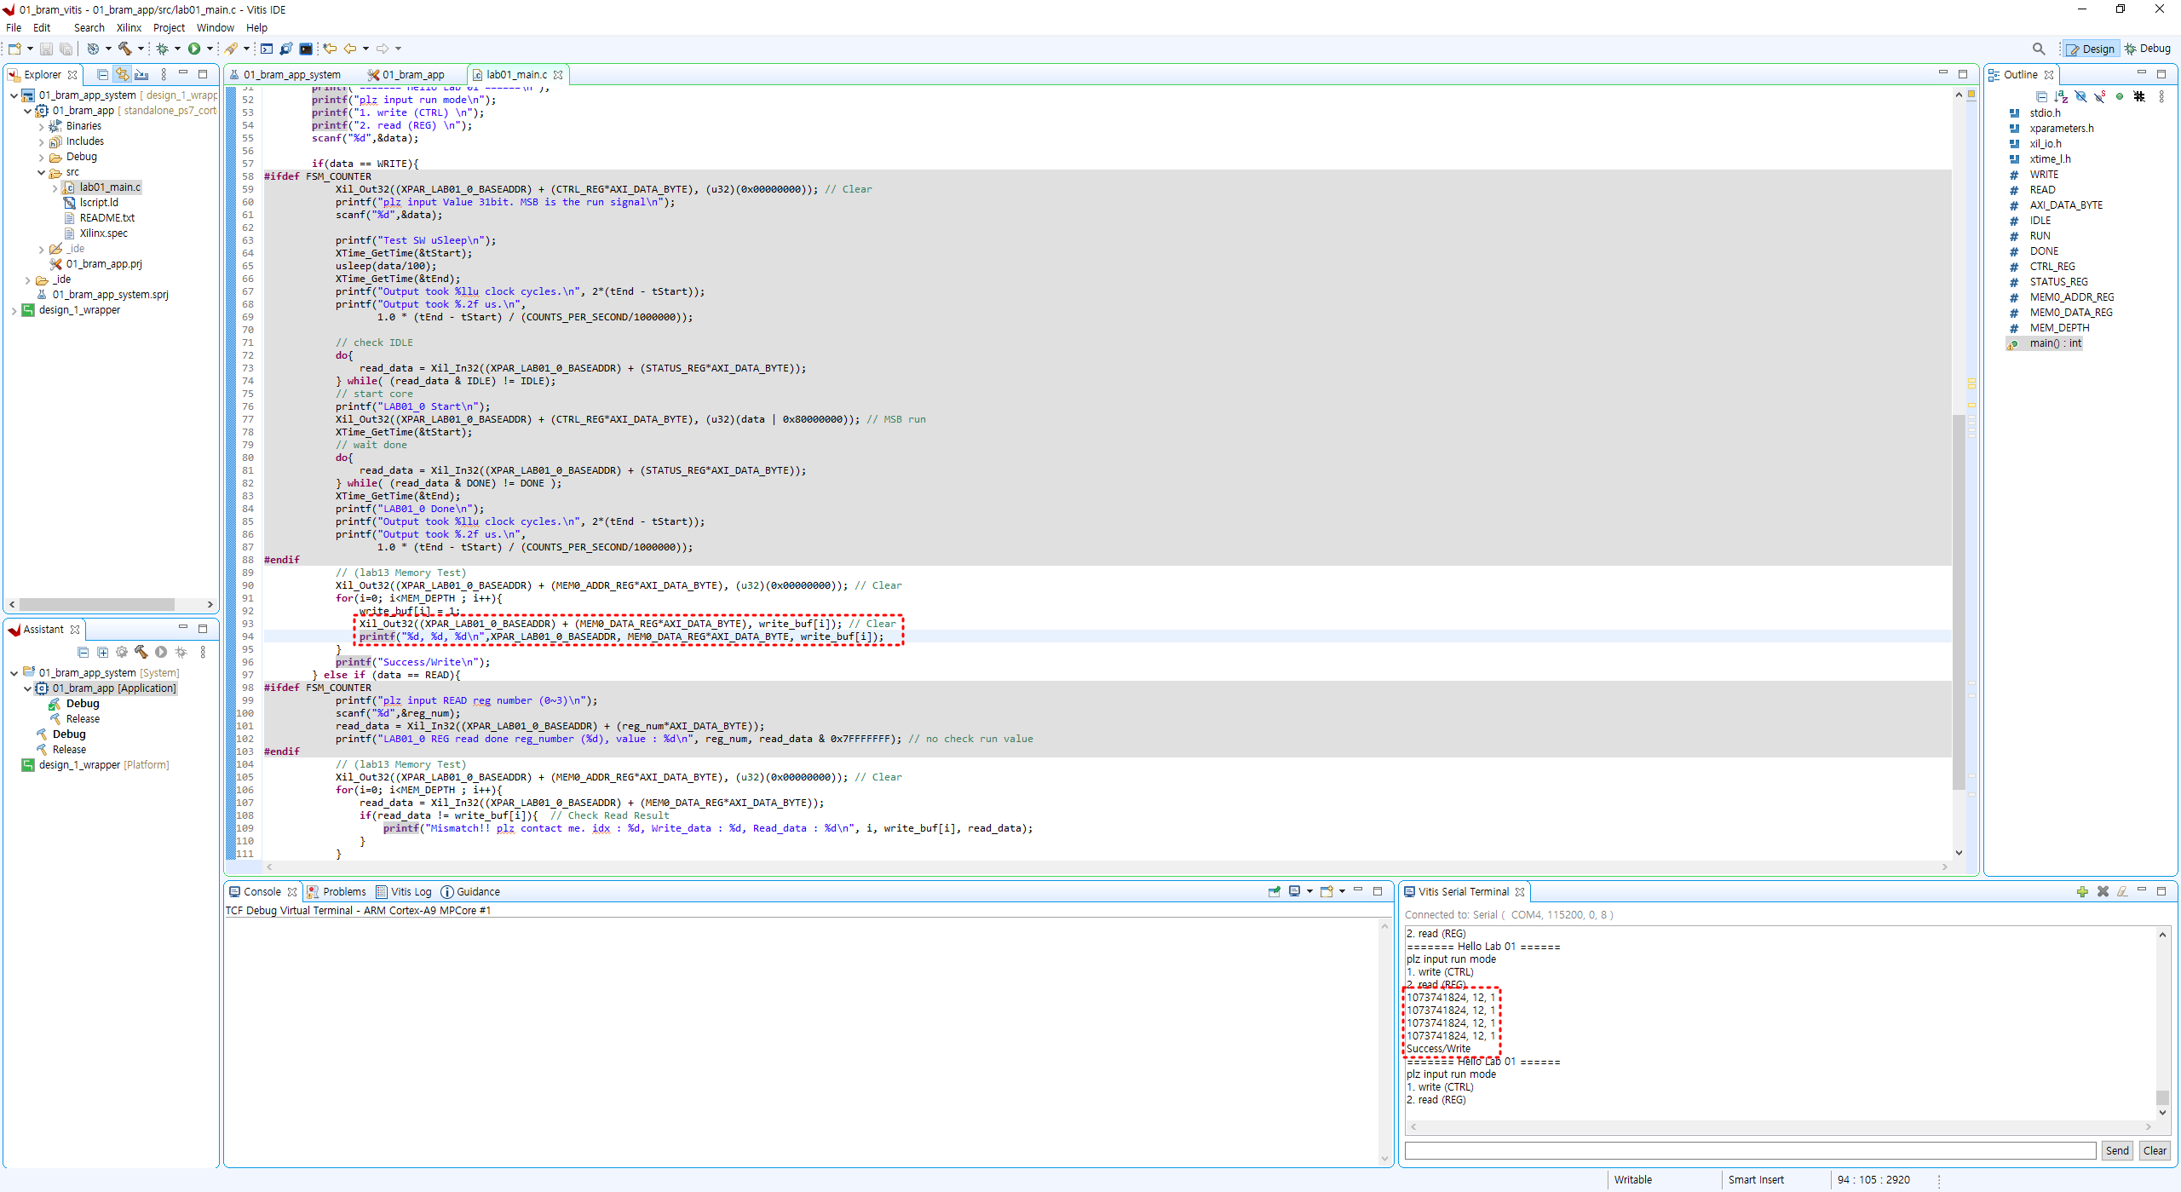Image resolution: width=2181 pixels, height=1192 pixels.
Task: Toggle hide static members in the Outline panel
Action: pyautogui.click(x=2100, y=96)
